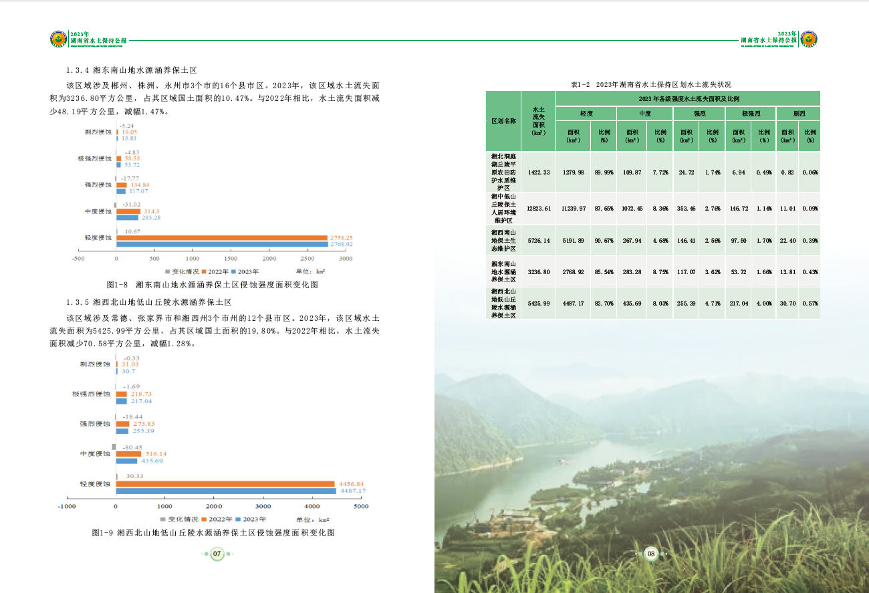Click gray 变化情况 legend swatch in Figure 1-8
The image size is (869, 593).
click(x=168, y=271)
